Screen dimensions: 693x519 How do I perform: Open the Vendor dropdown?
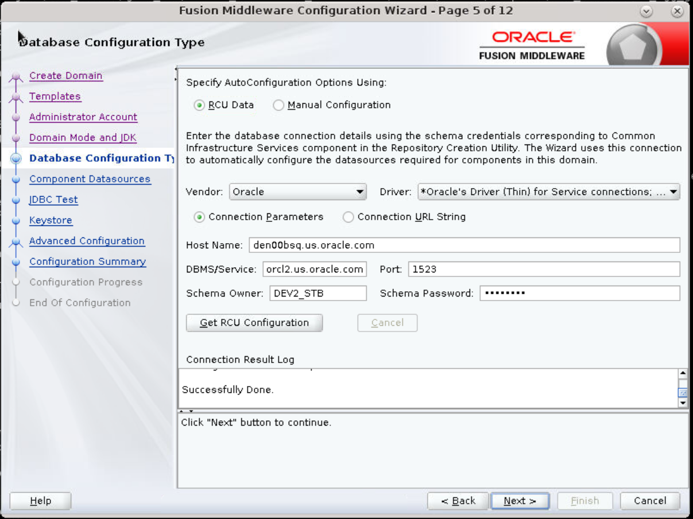297,192
